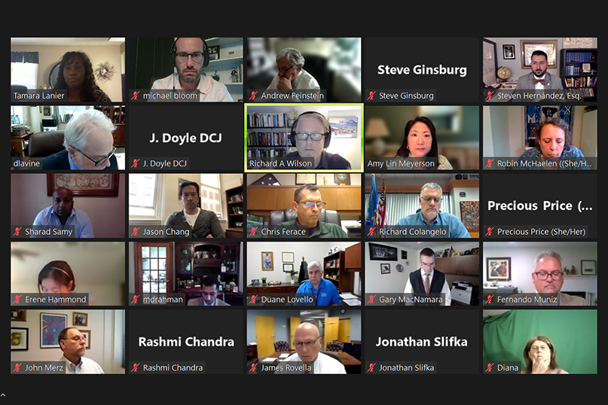Click muted mic icon beside Jason Chang
Image resolution: width=608 pixels, height=405 pixels.
[x=135, y=232]
